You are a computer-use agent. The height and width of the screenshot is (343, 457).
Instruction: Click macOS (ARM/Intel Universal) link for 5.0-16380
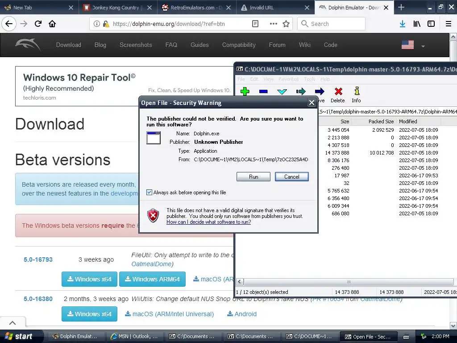[x=169, y=314]
